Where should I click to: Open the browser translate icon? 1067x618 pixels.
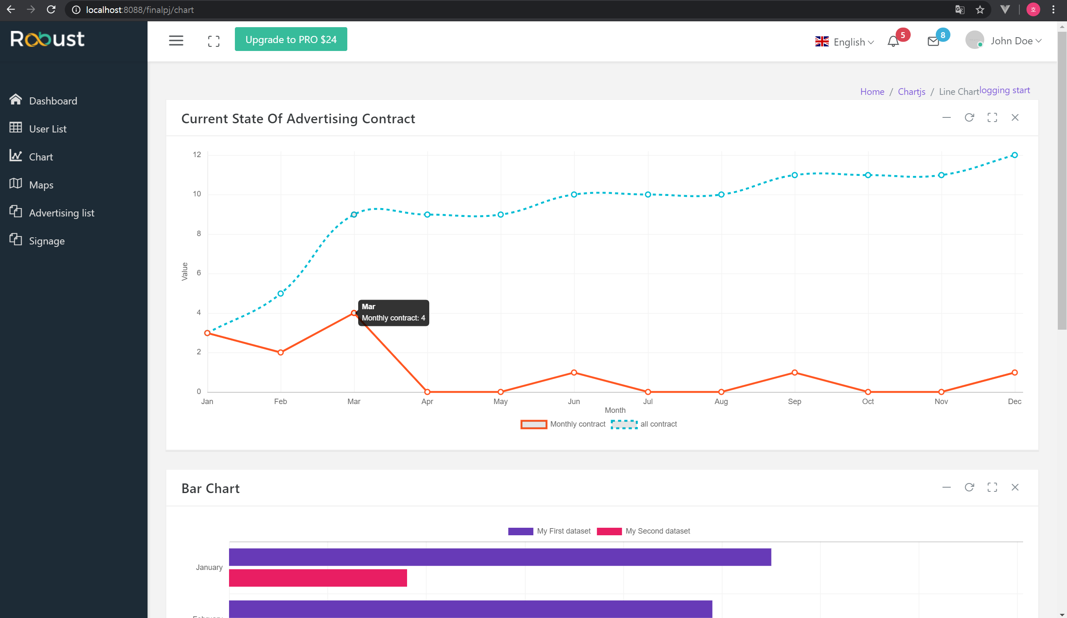pos(960,10)
